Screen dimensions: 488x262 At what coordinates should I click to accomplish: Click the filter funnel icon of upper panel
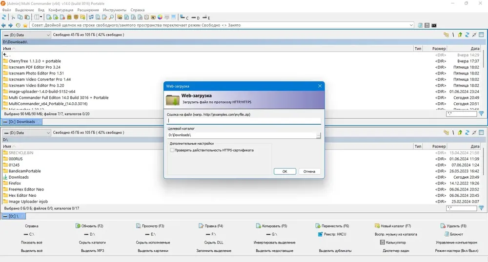tap(481, 114)
